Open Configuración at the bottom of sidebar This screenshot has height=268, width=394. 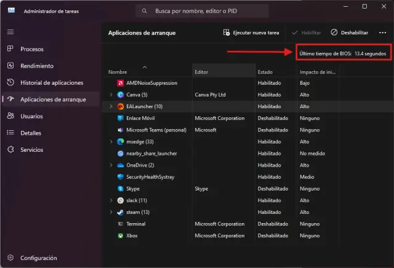tap(38, 258)
